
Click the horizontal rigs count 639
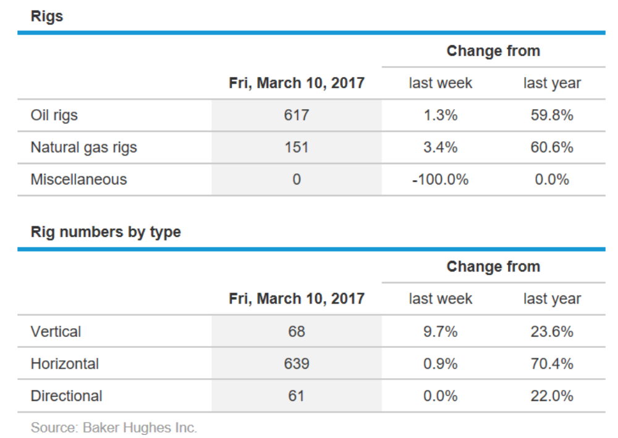pos(297,364)
